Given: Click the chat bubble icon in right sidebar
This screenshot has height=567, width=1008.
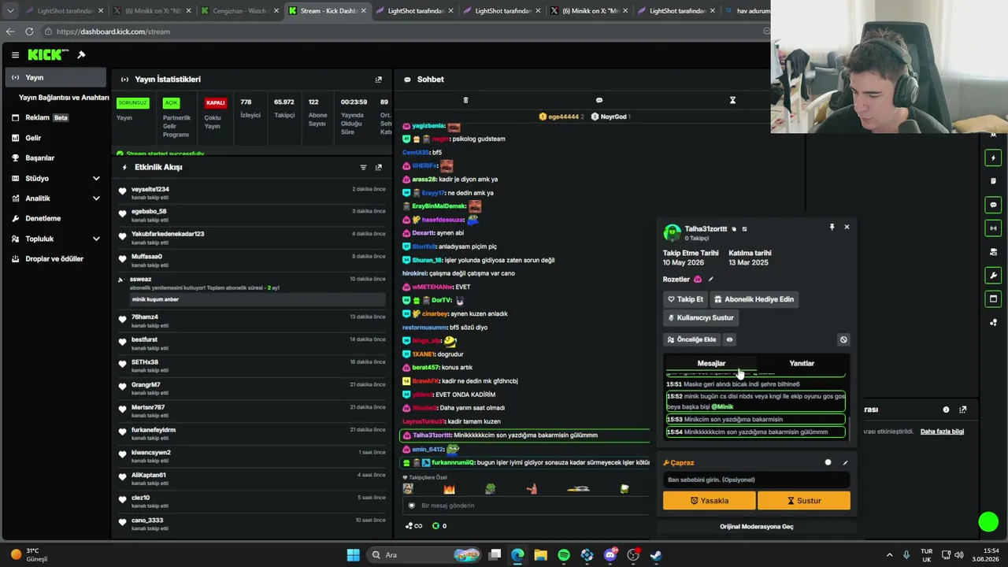Looking at the screenshot, I should tap(993, 205).
